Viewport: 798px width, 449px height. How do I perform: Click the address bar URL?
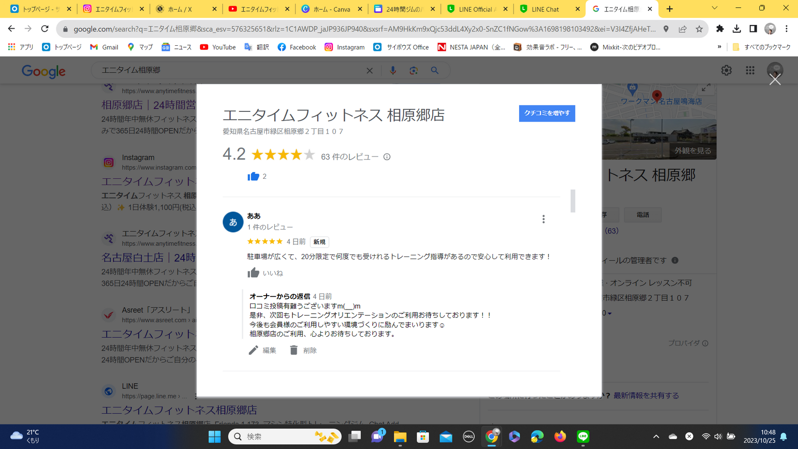tap(364, 29)
